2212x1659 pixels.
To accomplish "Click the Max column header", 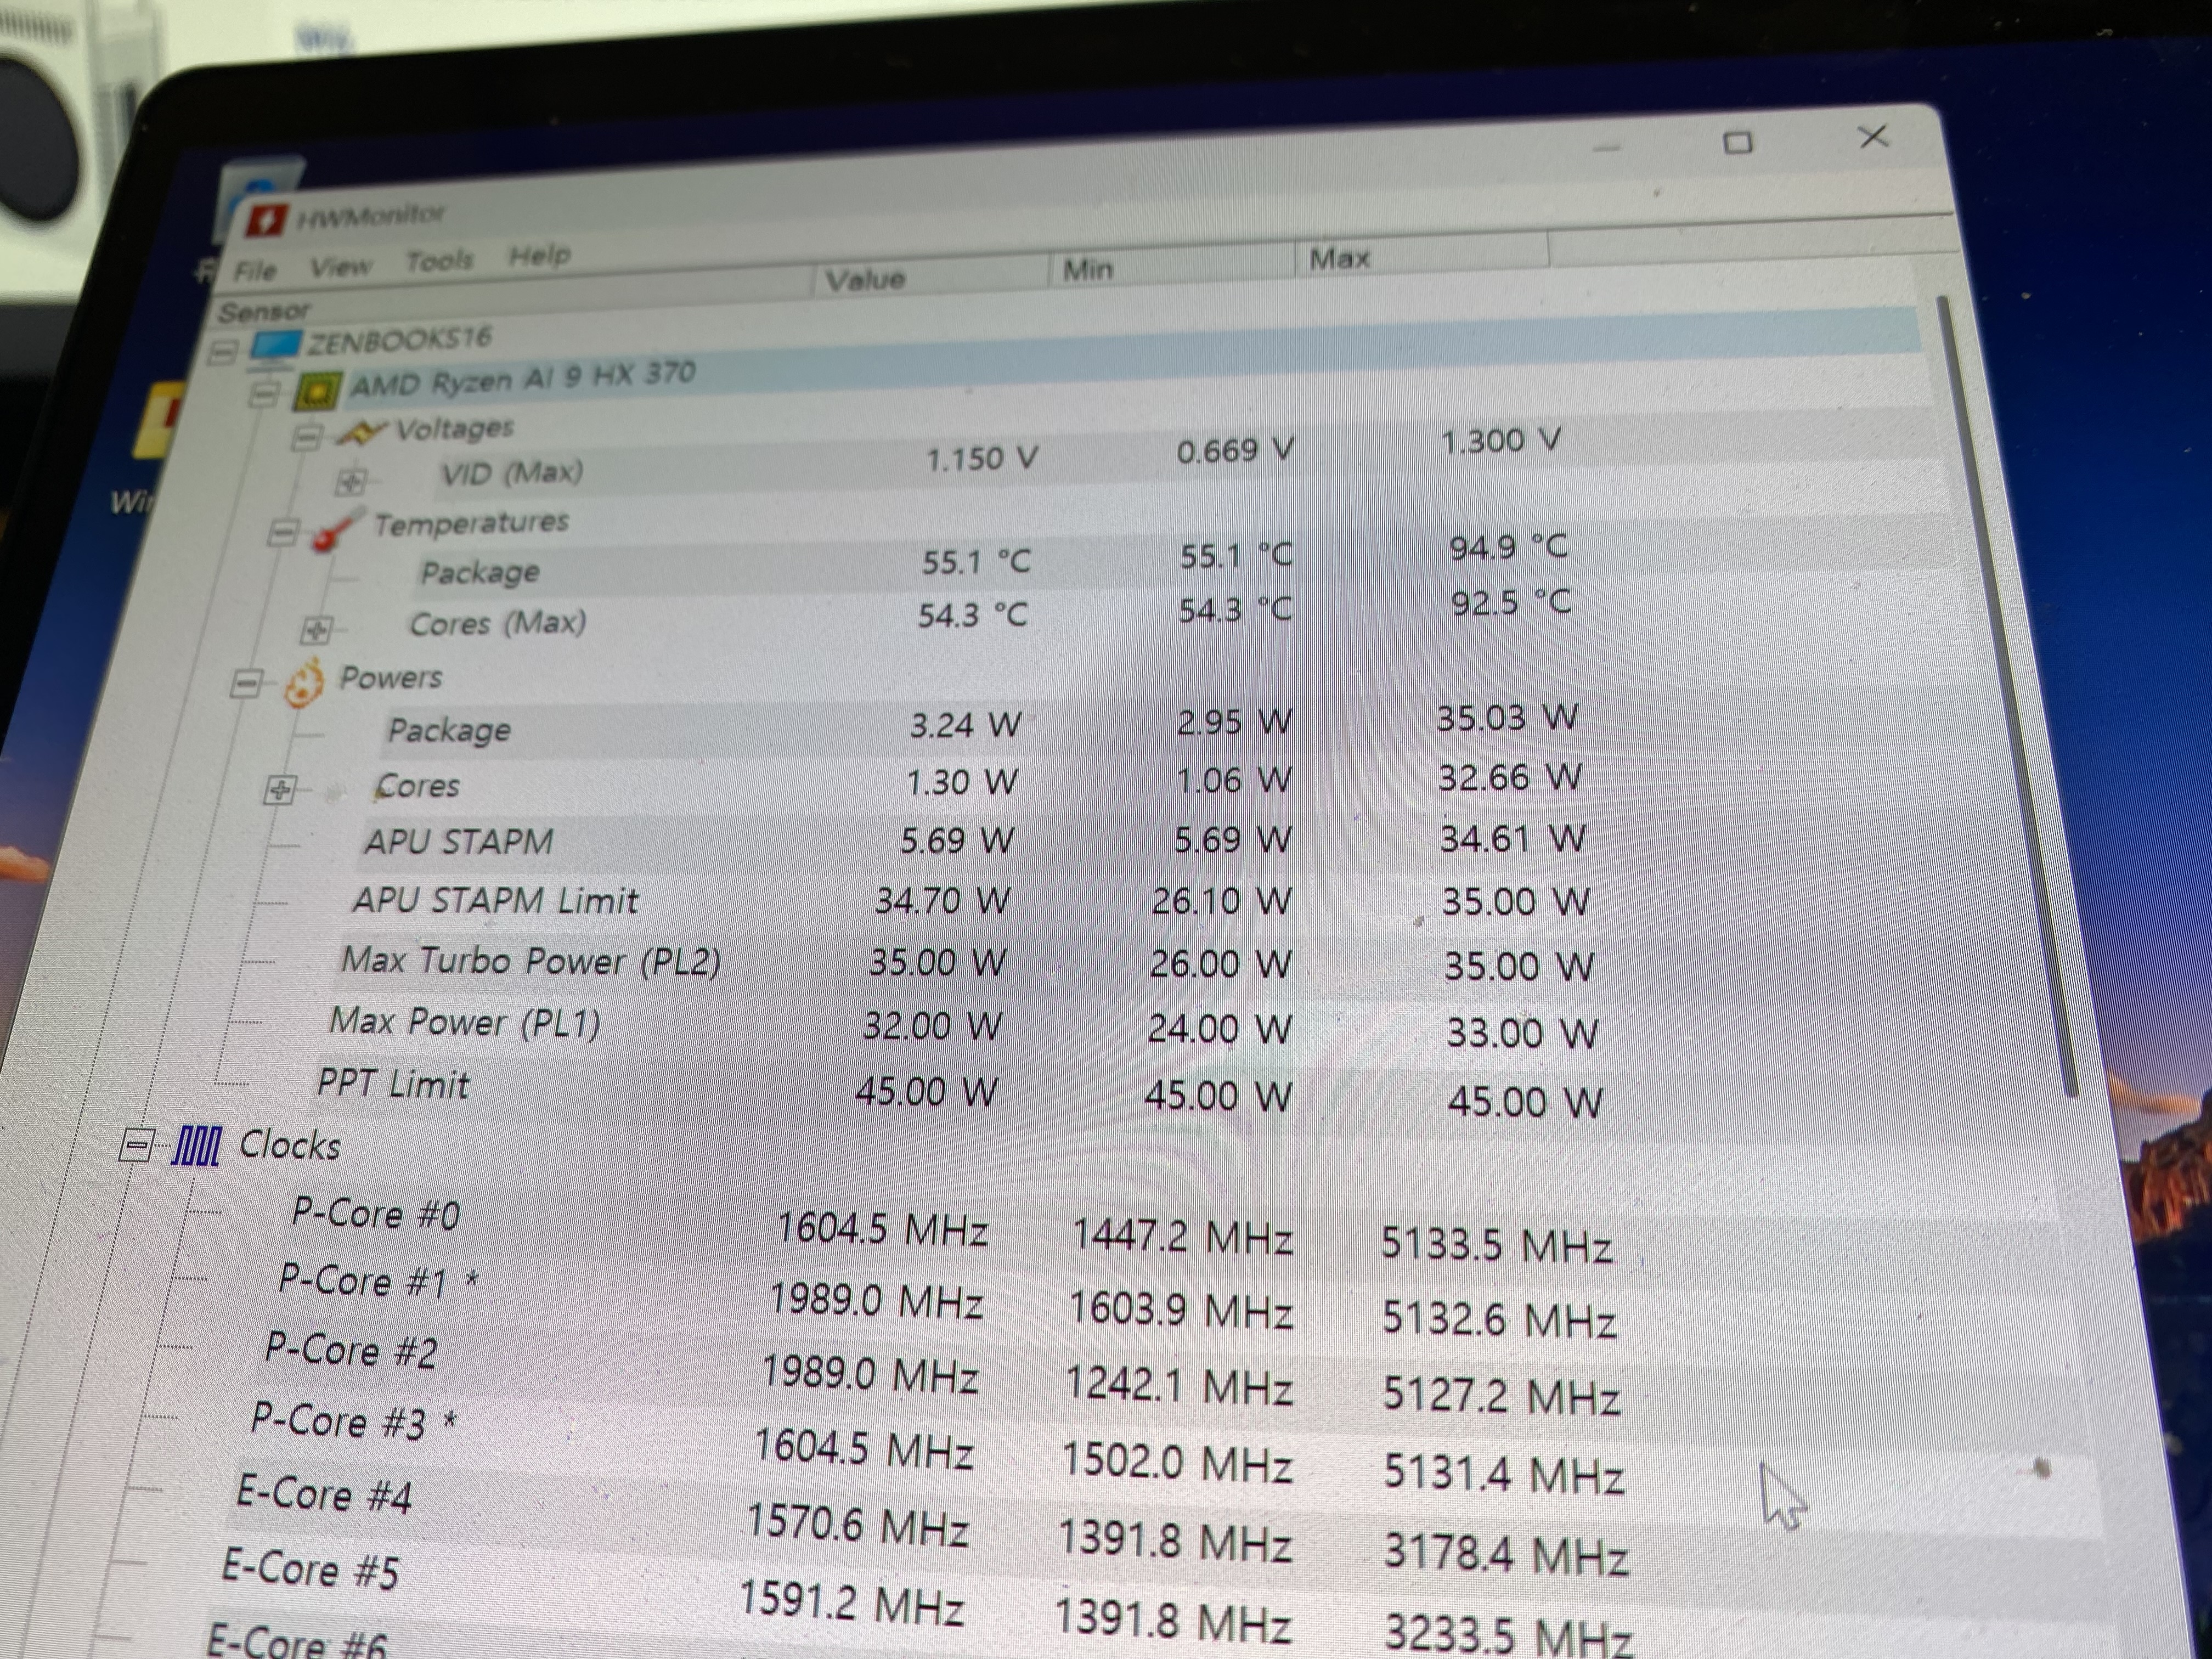I will [1339, 259].
